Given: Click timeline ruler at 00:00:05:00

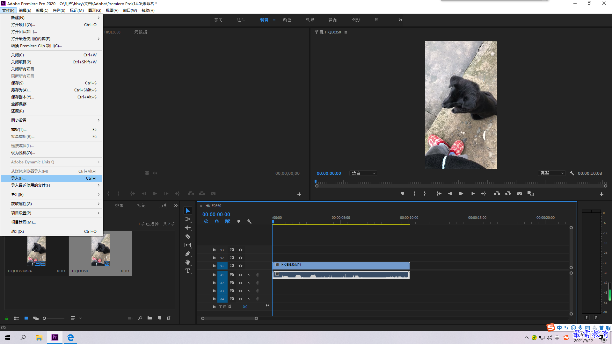Looking at the screenshot, I should 341,218.
